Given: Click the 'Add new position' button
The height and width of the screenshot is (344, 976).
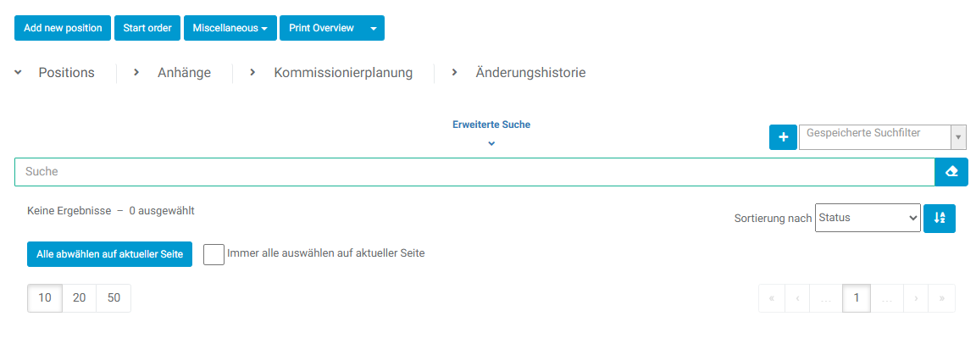Looking at the screenshot, I should click(63, 28).
